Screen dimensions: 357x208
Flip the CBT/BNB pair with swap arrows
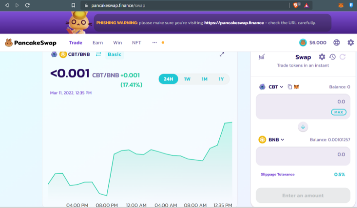pyautogui.click(x=98, y=54)
